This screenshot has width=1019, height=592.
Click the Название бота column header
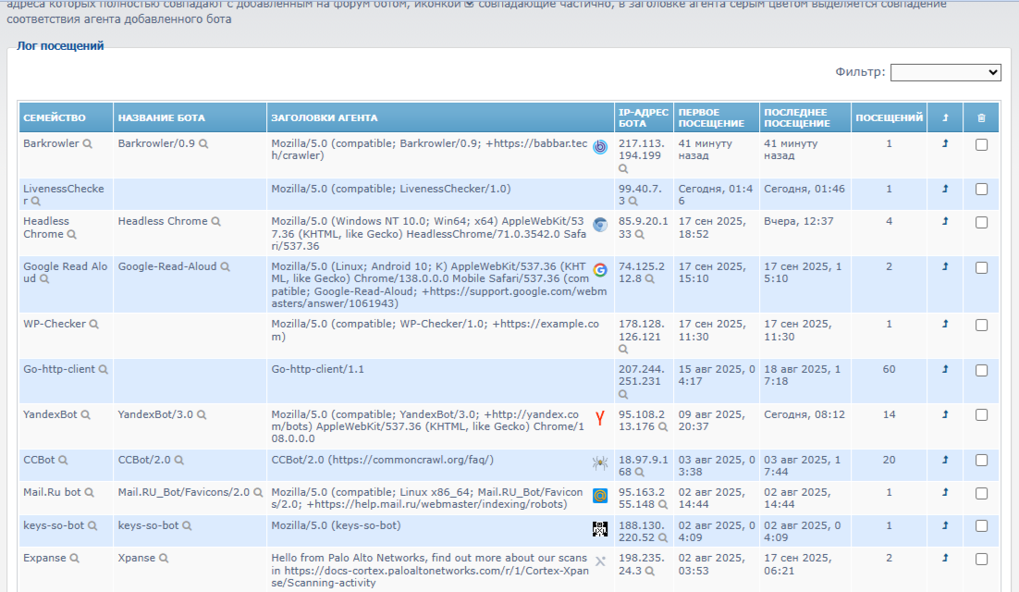tap(162, 118)
